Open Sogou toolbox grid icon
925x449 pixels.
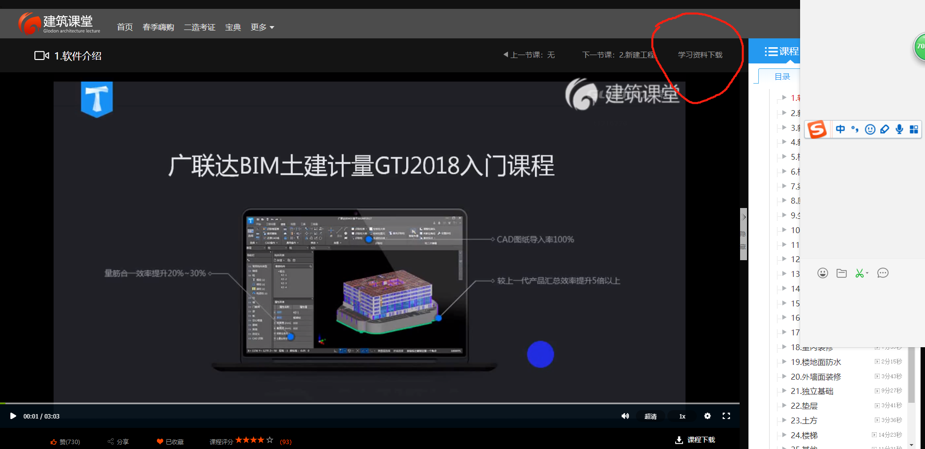click(914, 129)
